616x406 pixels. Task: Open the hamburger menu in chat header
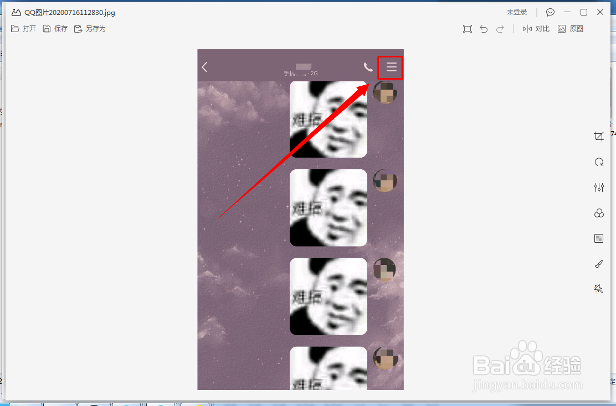[391, 67]
